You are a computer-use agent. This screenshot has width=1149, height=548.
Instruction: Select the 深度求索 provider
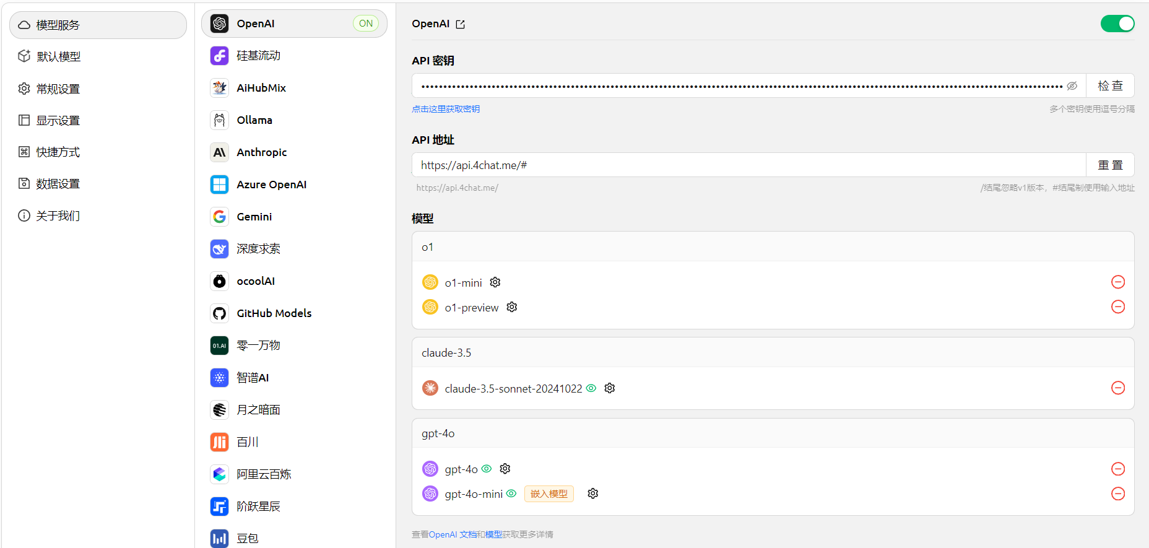pos(294,249)
